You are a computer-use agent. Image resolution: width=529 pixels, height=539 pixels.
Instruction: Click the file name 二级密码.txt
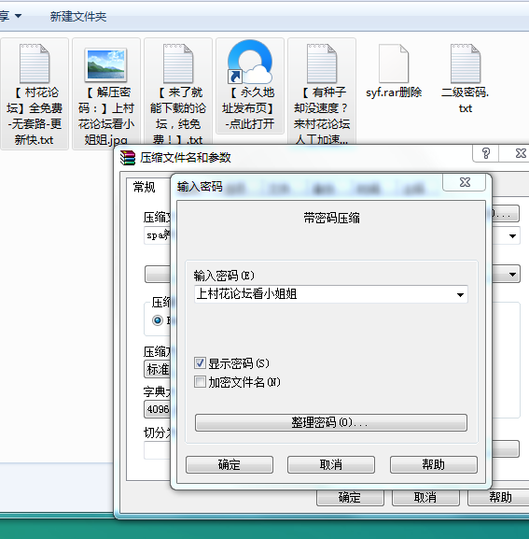coord(466,100)
